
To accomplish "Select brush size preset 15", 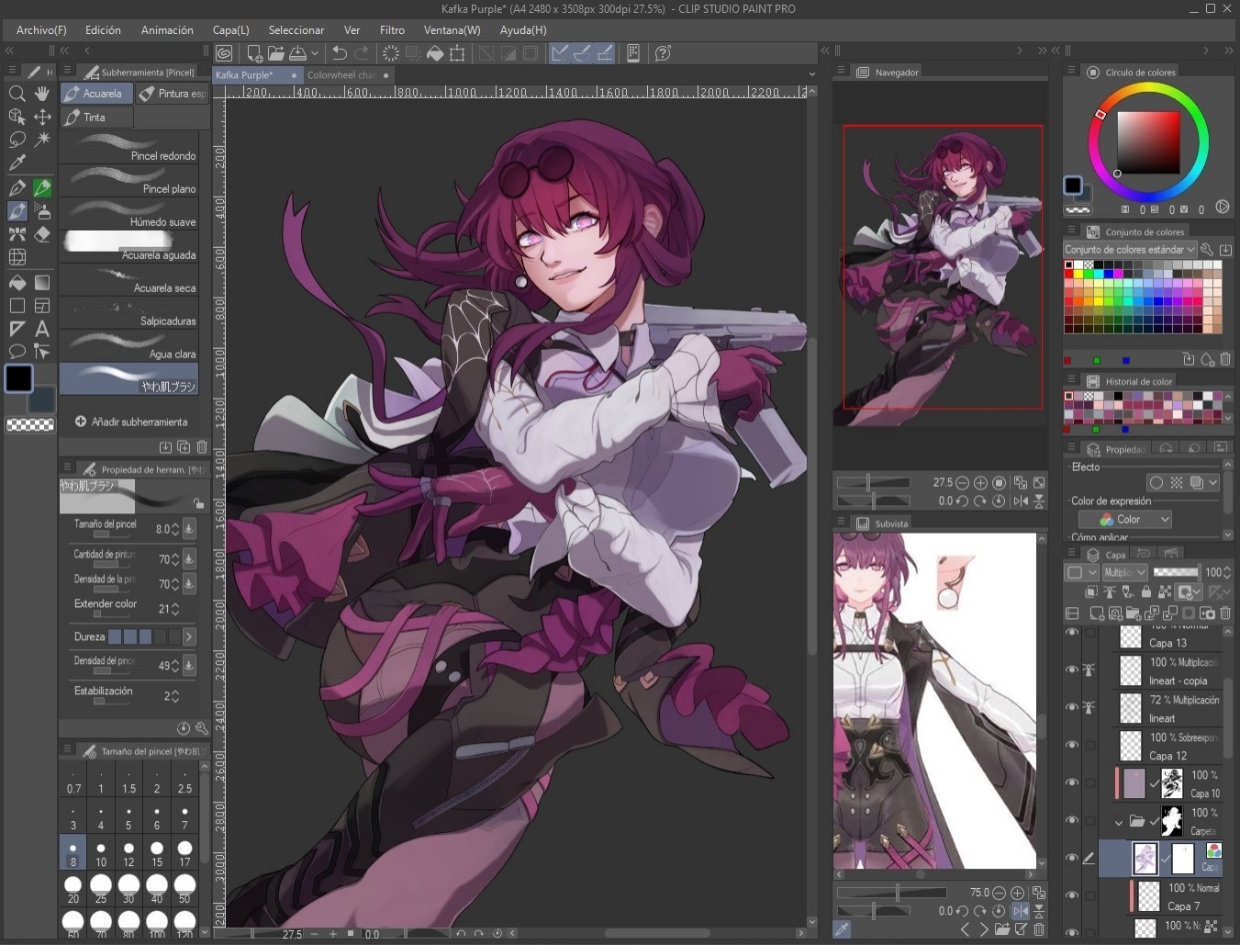I will pyautogui.click(x=157, y=853).
